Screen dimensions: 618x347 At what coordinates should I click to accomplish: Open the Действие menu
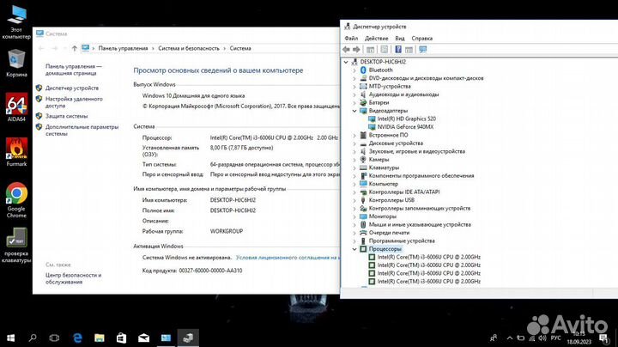click(377, 39)
